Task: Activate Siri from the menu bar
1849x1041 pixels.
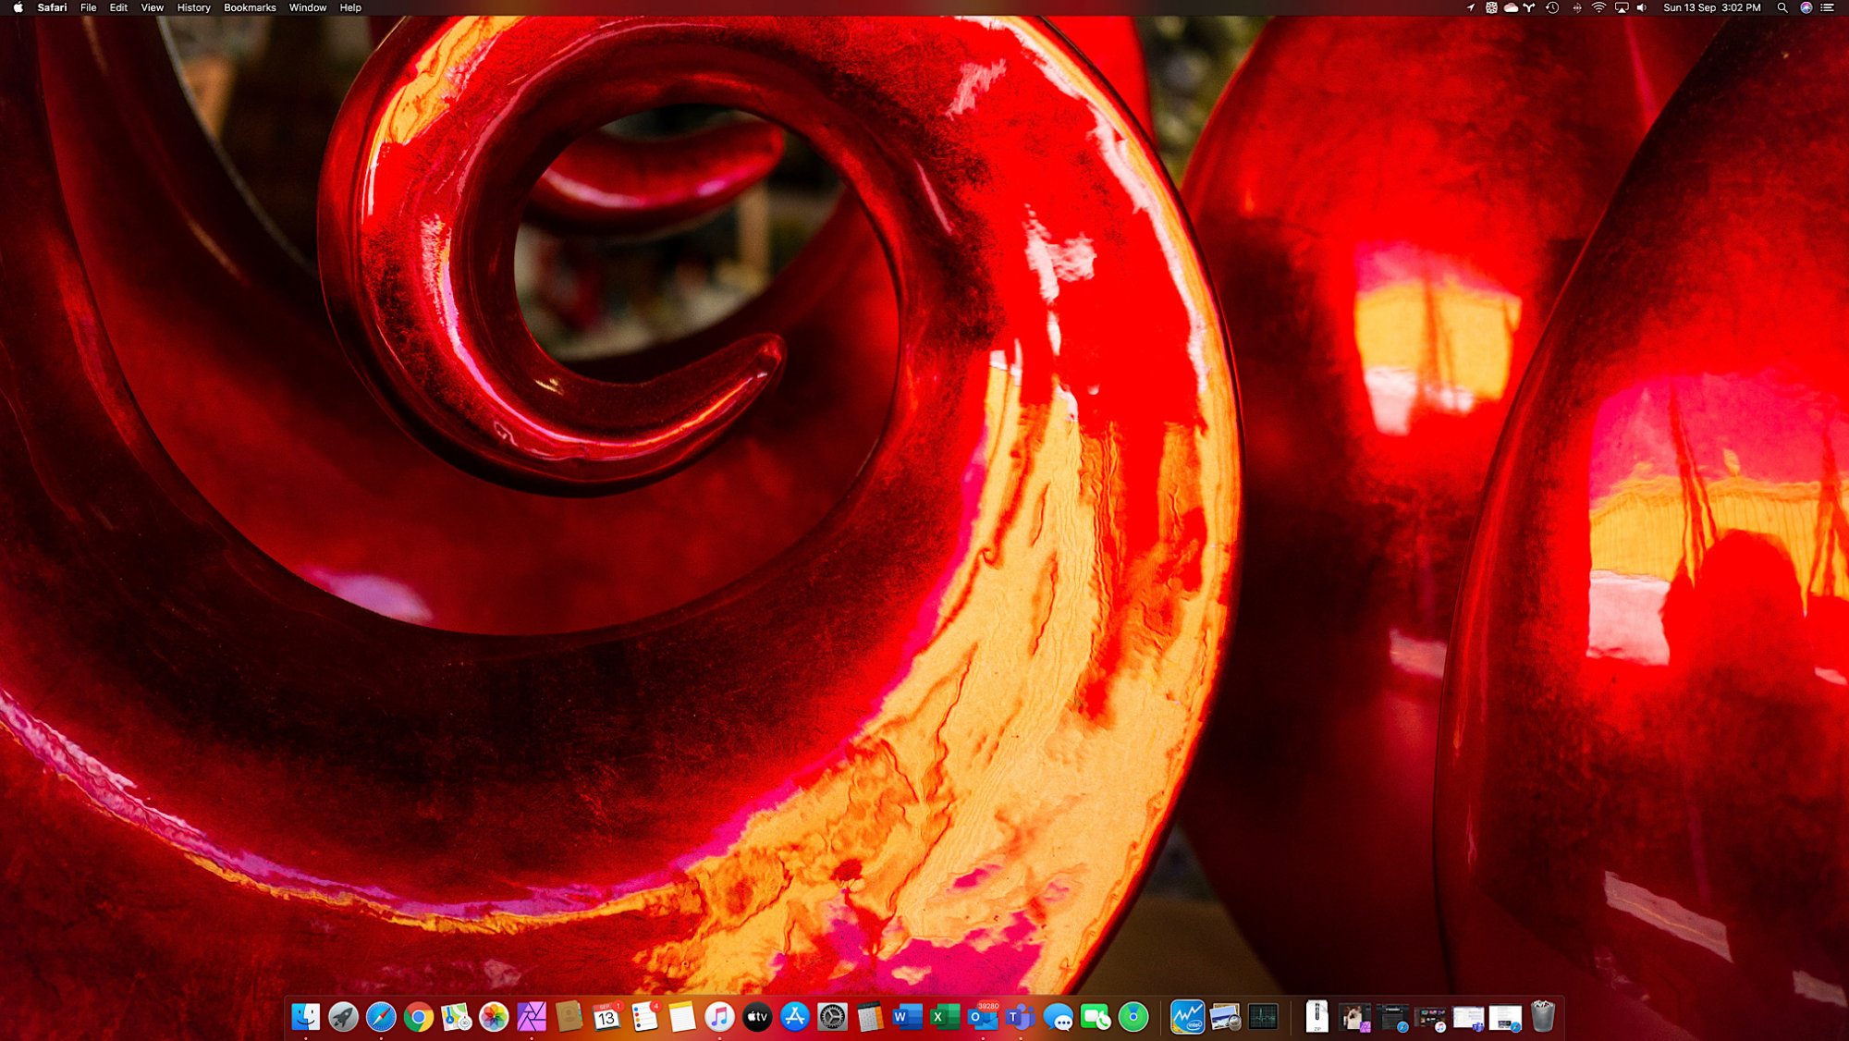Action: 1806,7
